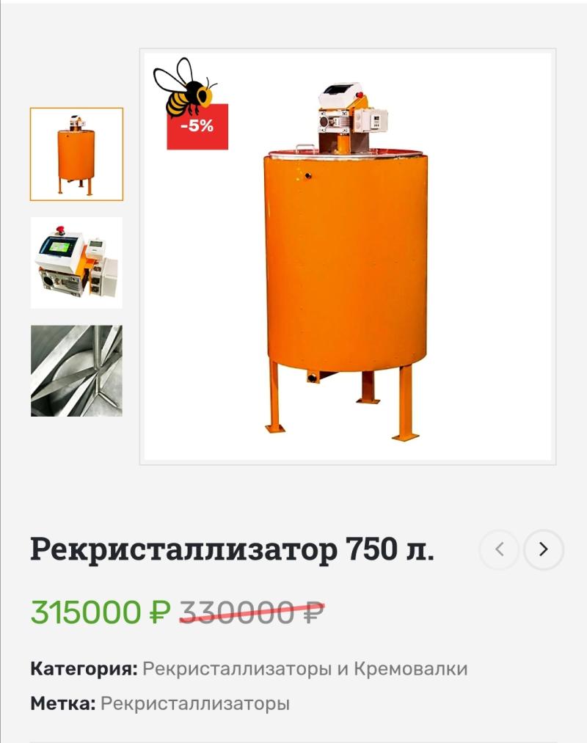Open the Рекристаллизаторы tag link
Image resolution: width=587 pixels, height=743 pixels.
pos(195,703)
